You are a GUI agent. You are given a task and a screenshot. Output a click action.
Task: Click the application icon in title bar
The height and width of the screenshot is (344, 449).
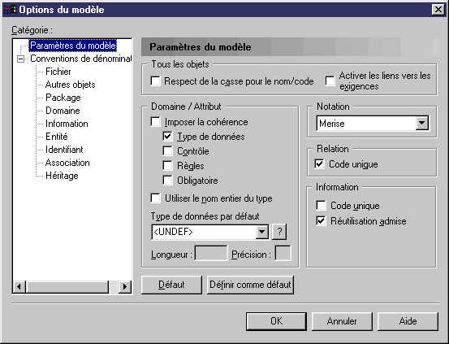pos(10,10)
